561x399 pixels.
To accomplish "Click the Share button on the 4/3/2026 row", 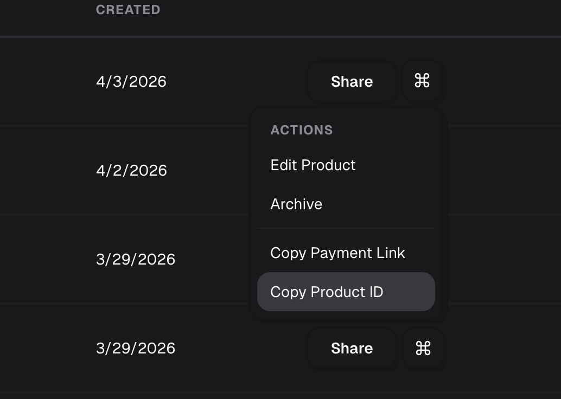I will click(x=352, y=81).
